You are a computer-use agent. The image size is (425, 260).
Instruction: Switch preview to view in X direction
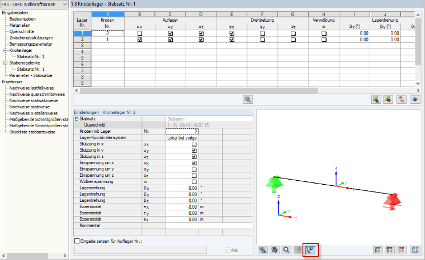(377, 250)
